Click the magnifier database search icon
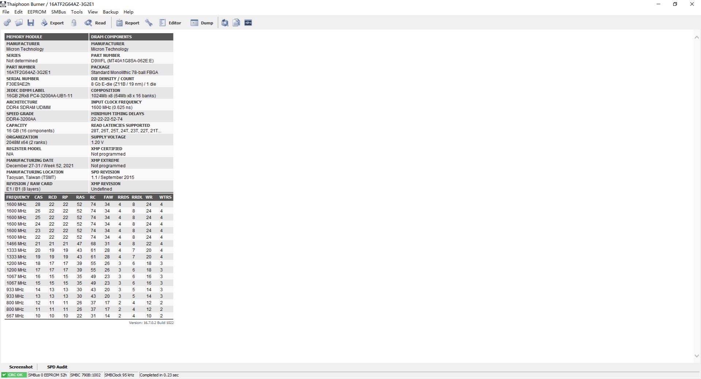 [x=225, y=23]
